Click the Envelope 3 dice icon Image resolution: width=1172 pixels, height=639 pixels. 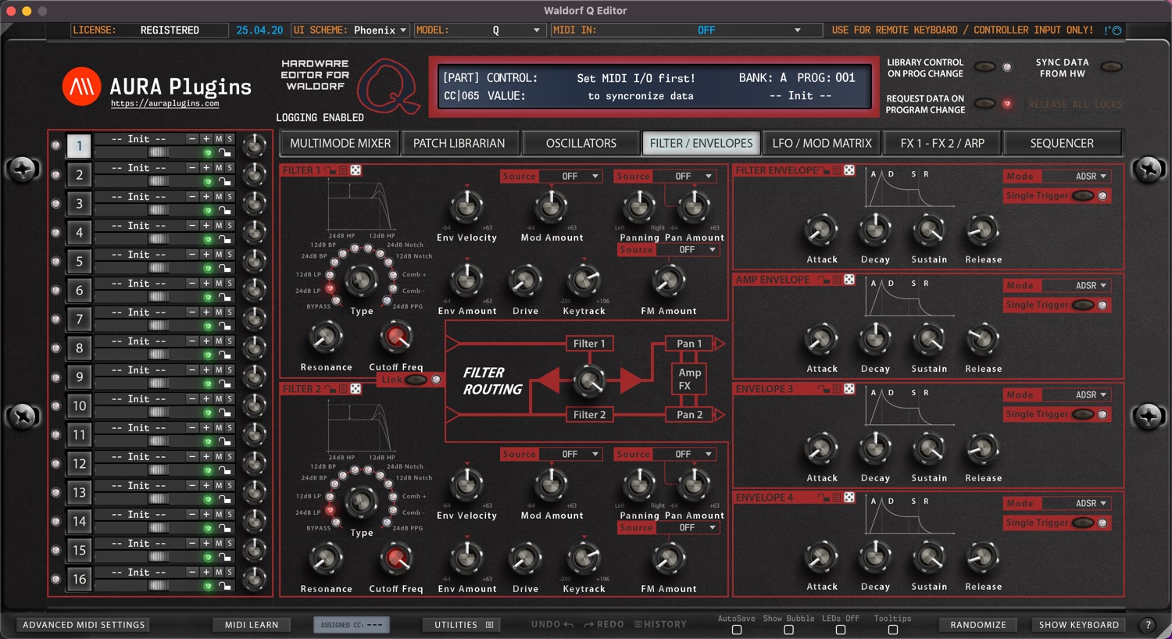click(x=849, y=388)
